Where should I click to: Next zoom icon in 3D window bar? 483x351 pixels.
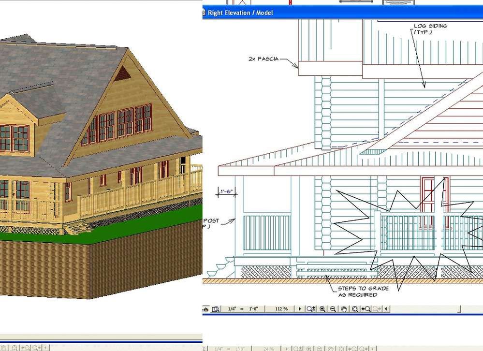click(x=36, y=348)
